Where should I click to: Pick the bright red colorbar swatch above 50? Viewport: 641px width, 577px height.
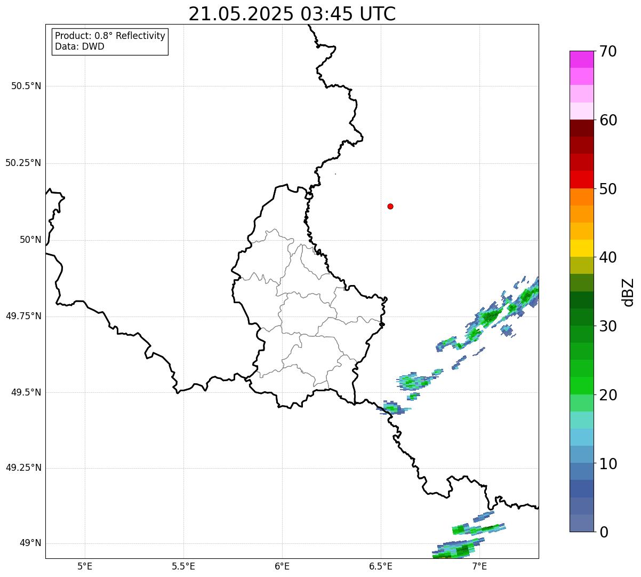tap(581, 180)
